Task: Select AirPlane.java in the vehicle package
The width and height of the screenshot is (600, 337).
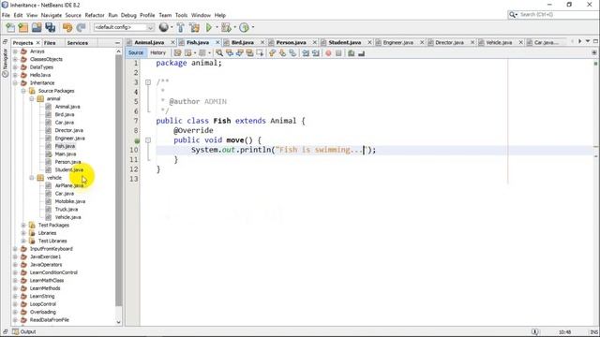Action: click(x=68, y=185)
